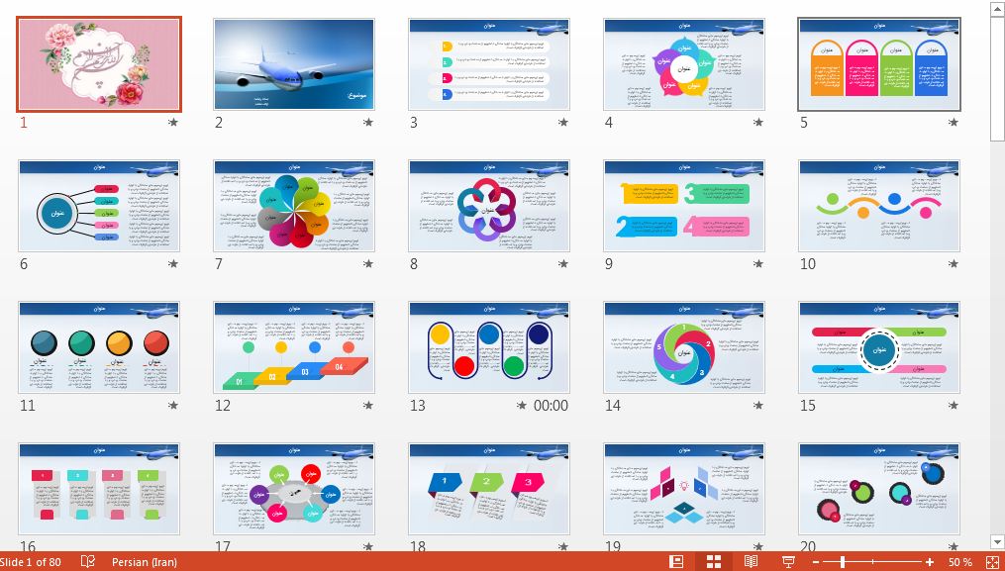Click the transition star icon under slide 7
1005x571 pixels.
pos(368,264)
